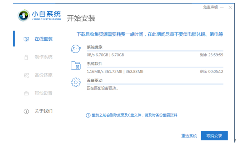Click the 系统镜像 download progress bar

(155, 51)
